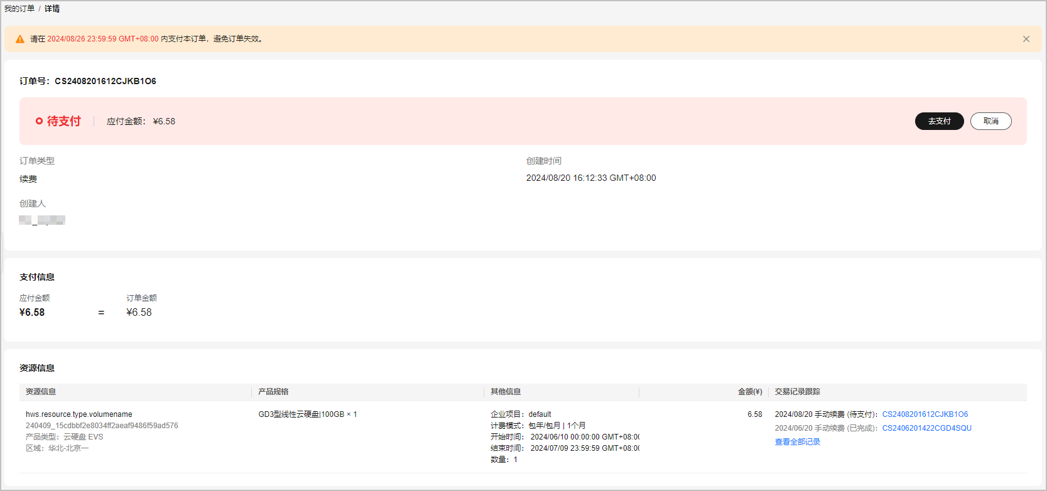This screenshot has width=1047, height=491.
Task: Click the orange warning icon in the payment notice
Action: click(20, 39)
